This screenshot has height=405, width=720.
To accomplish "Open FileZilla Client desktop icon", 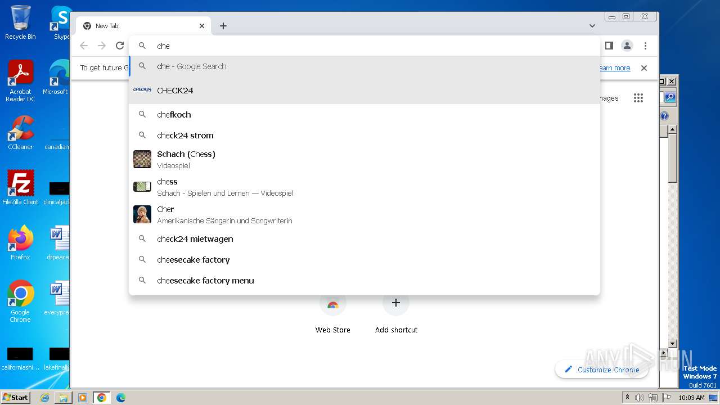I will 20,187.
